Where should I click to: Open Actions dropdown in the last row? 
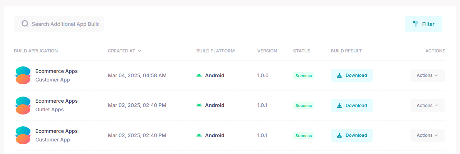click(x=428, y=135)
